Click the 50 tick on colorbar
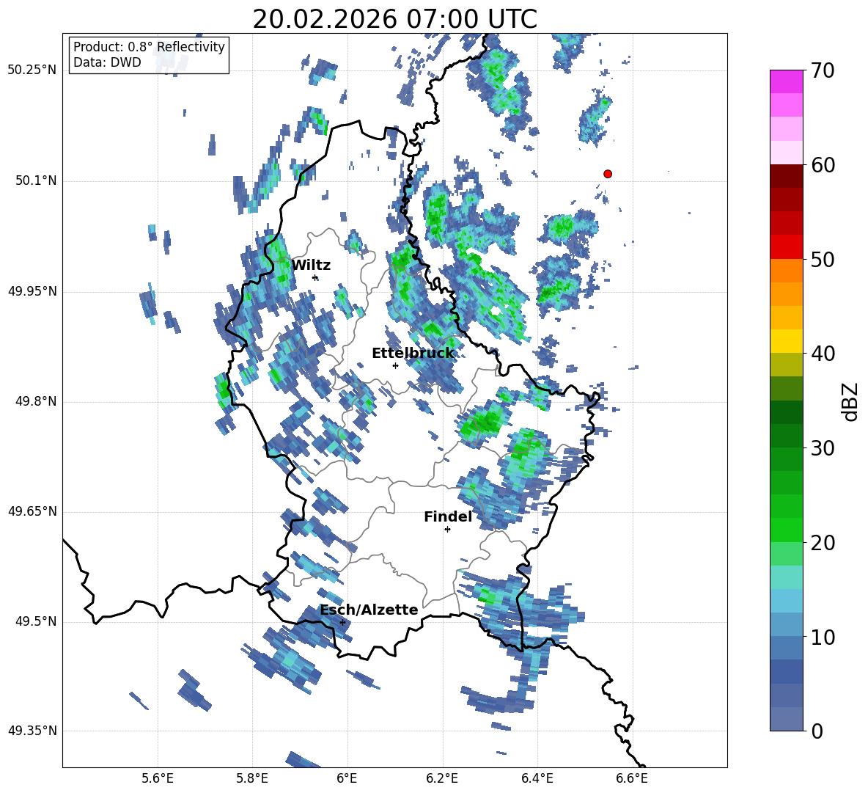The image size is (868, 793). [x=822, y=259]
